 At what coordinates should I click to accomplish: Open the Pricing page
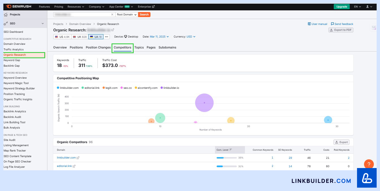(x=59, y=6)
